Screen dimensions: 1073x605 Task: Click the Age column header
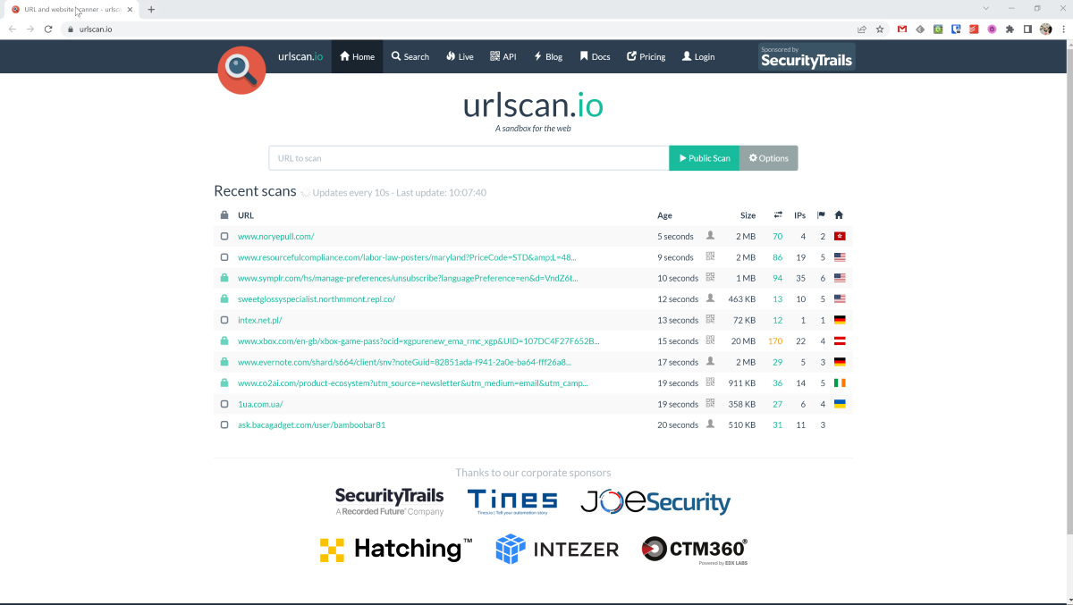tap(664, 215)
